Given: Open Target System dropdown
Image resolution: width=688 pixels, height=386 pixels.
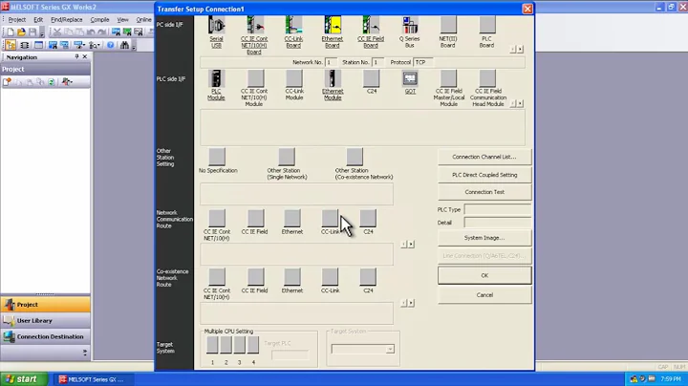Looking at the screenshot, I should 390,349.
